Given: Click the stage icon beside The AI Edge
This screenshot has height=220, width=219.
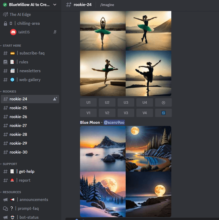Looking at the screenshot, I should [x=5, y=14].
